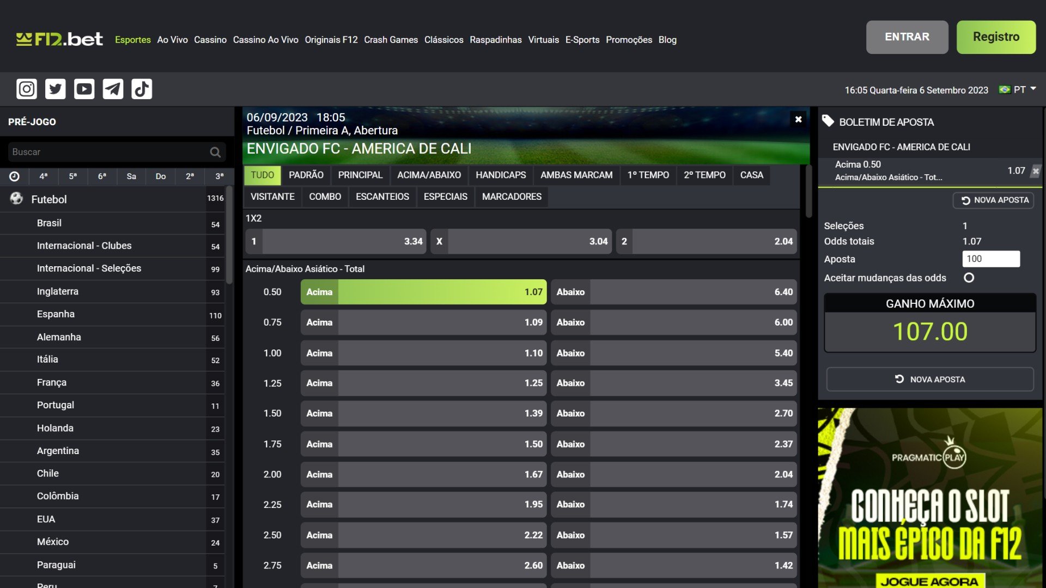This screenshot has width=1046, height=588.
Task: Open the Instagram social link
Action: (26, 89)
